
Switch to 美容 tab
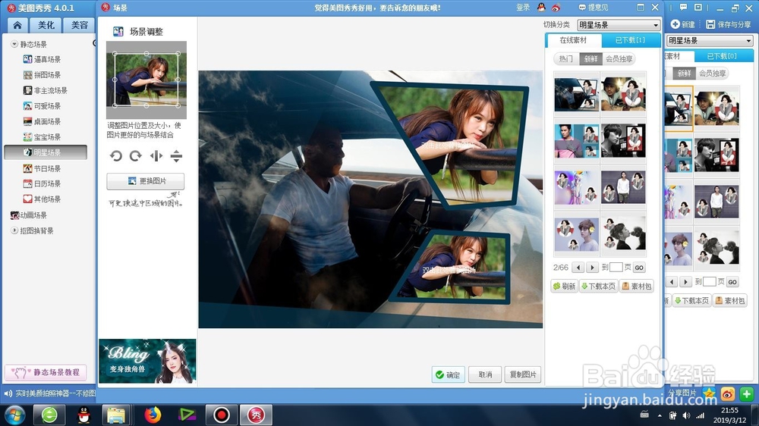[x=79, y=25]
